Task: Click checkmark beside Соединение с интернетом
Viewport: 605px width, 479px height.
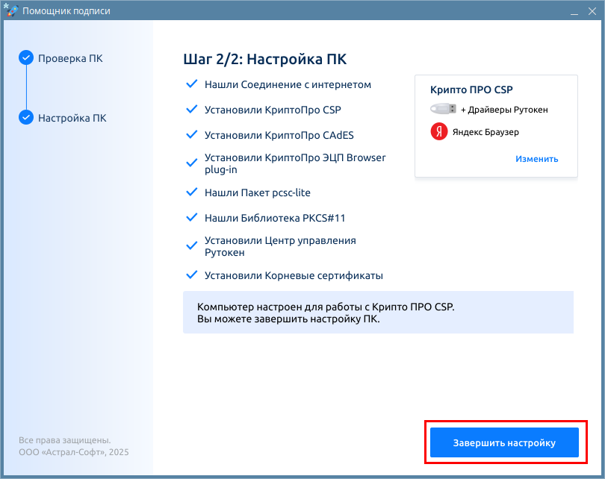Action: click(x=192, y=84)
